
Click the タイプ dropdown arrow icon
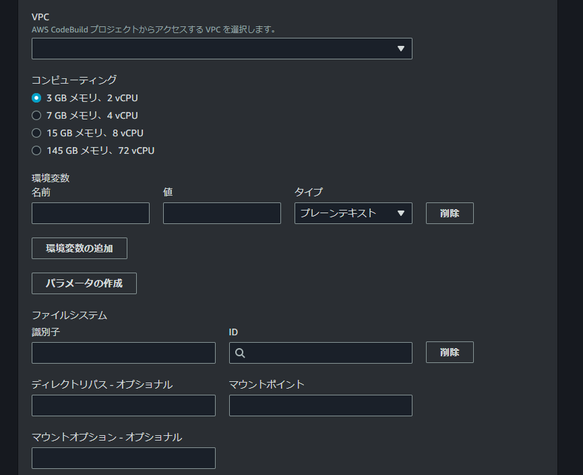(401, 213)
